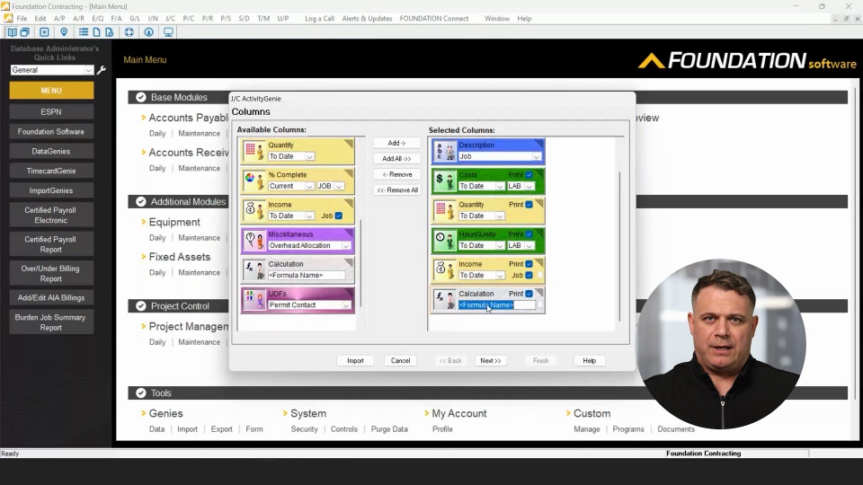863x485 pixels.
Task: Click the Available Columns vertical scrollbar
Action: 361,263
